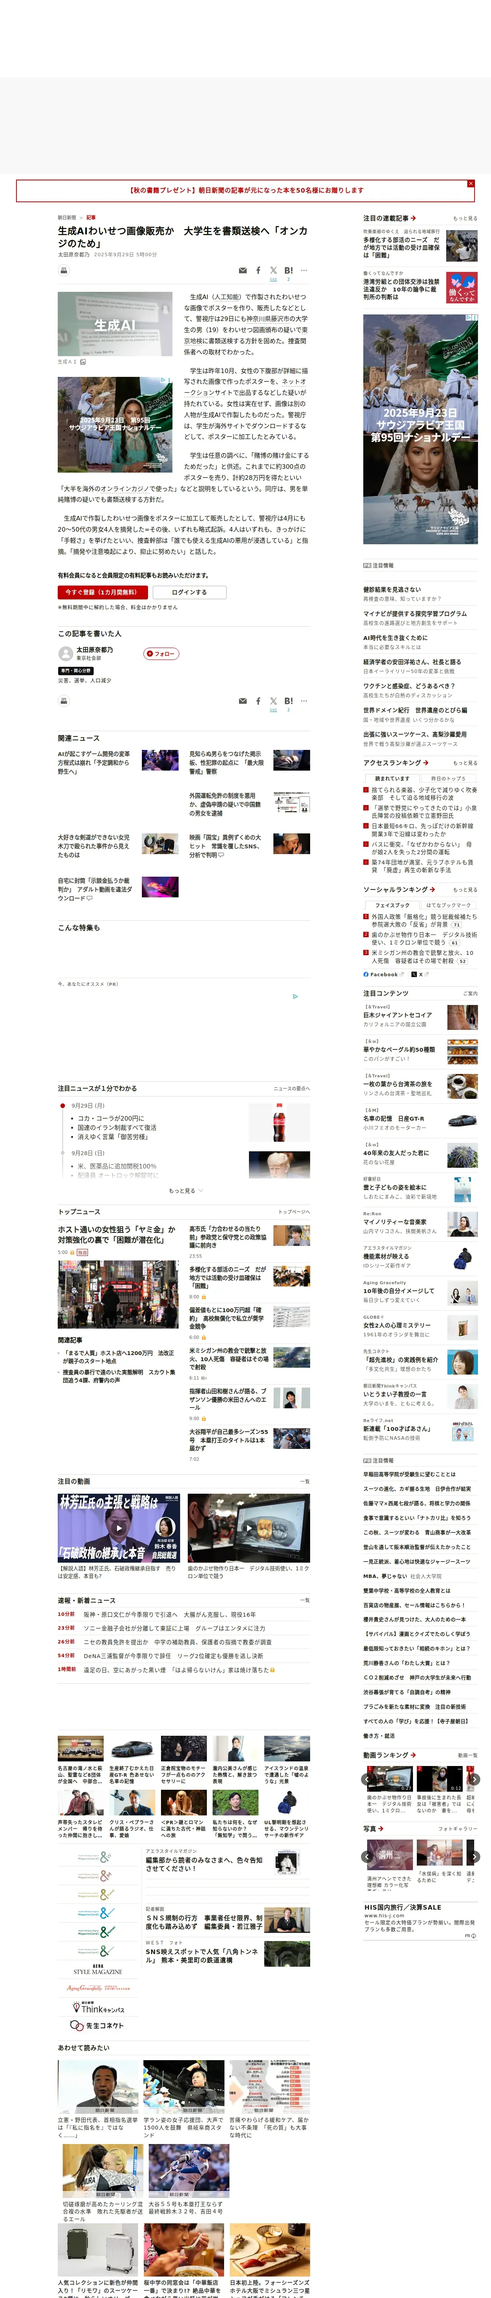
Task: Click 専門・関心分野 tag label
Action: (x=76, y=671)
